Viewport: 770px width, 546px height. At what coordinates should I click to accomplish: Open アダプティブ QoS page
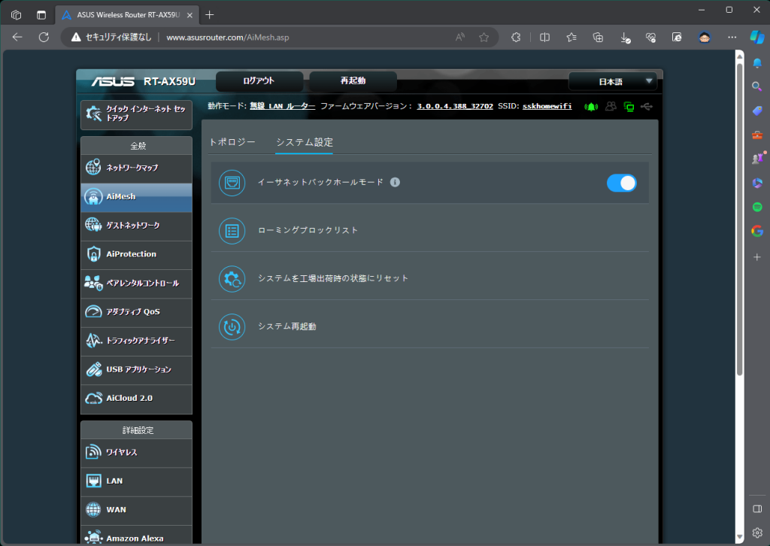tap(136, 312)
